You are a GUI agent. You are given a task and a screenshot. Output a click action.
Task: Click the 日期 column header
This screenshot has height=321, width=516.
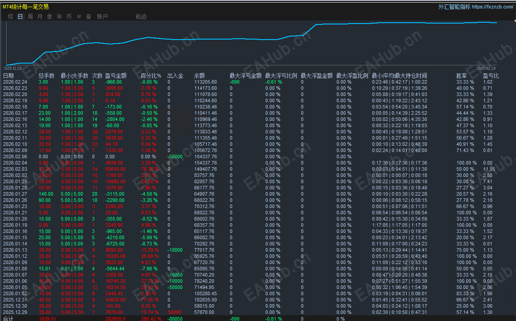pyautogui.click(x=8, y=76)
